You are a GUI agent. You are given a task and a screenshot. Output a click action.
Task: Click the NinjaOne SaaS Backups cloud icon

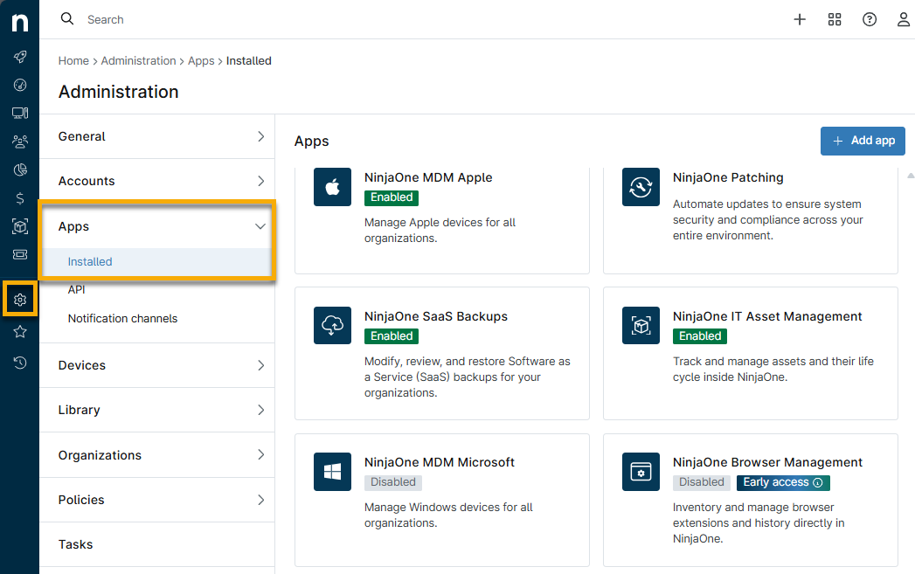click(333, 326)
